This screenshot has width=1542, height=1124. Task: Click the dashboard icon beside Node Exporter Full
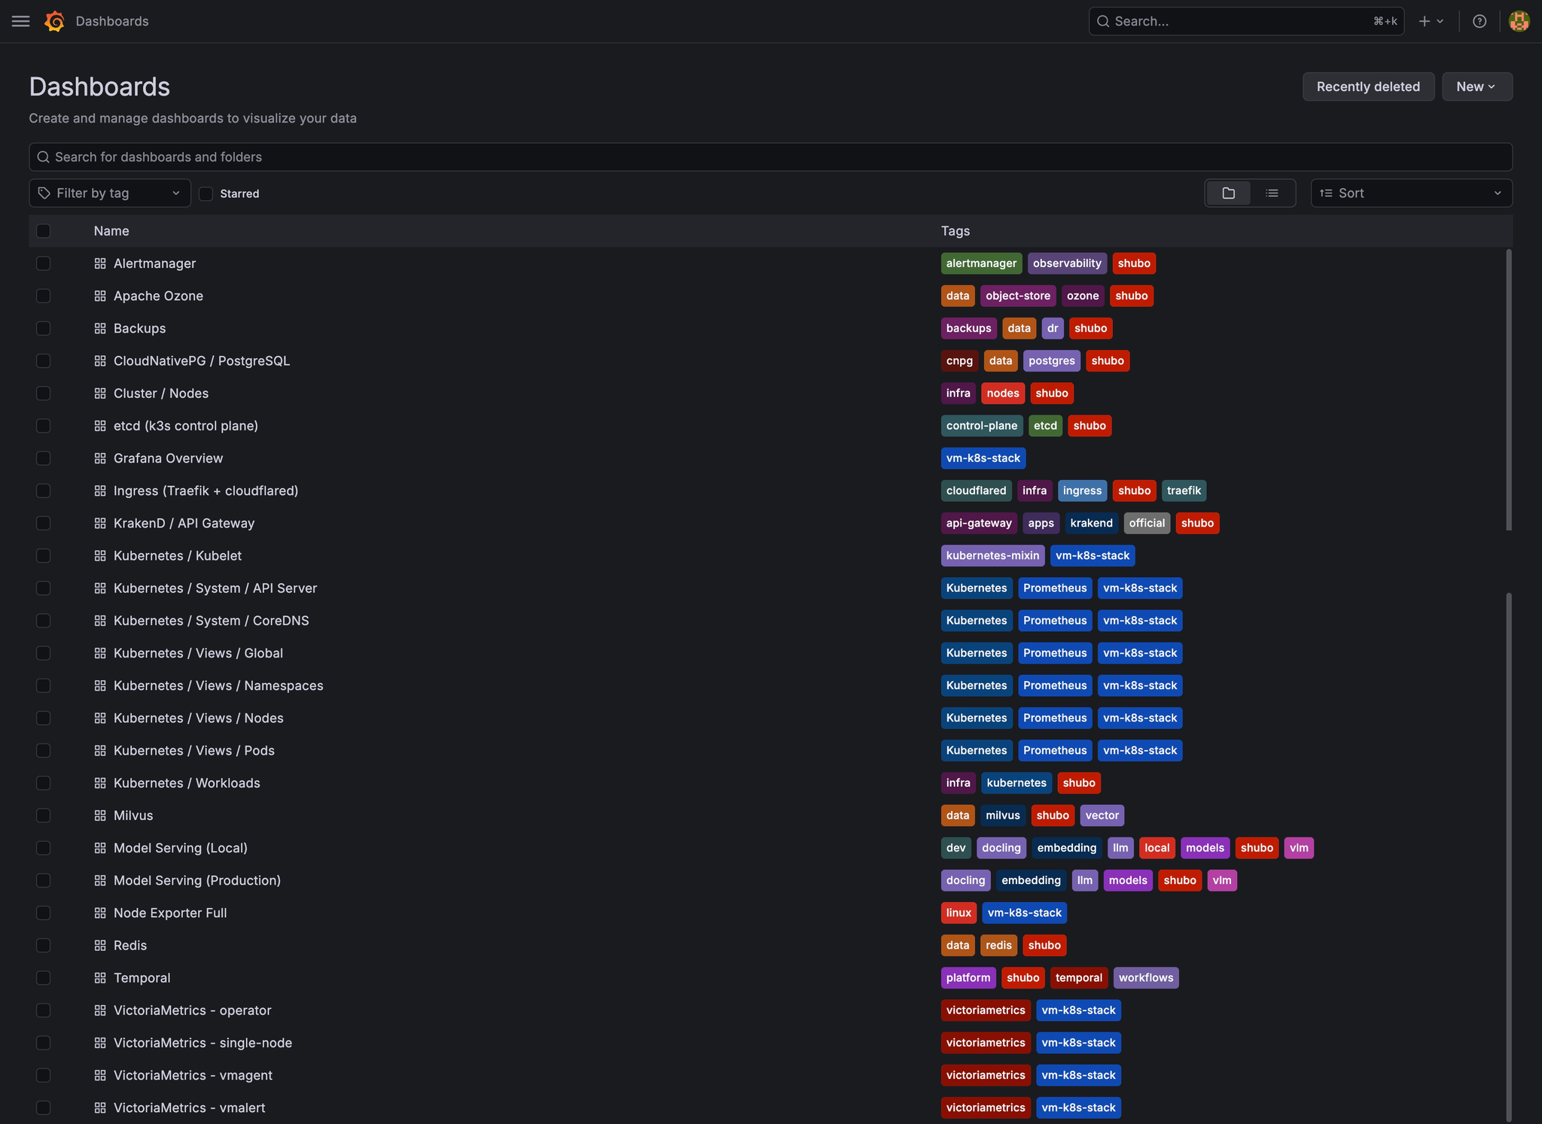[x=100, y=913]
